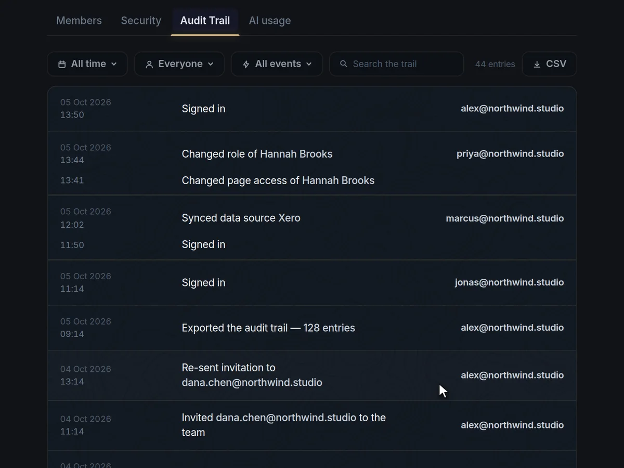Select 'Re-sent invitation to dana.chen' entry
Viewport: 624px width, 468px height.
[x=312, y=375]
